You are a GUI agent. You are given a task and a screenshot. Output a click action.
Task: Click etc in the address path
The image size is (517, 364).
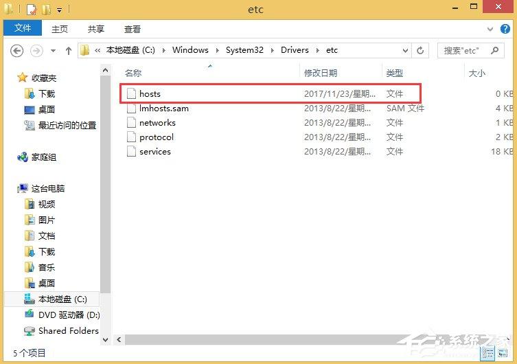click(x=332, y=50)
